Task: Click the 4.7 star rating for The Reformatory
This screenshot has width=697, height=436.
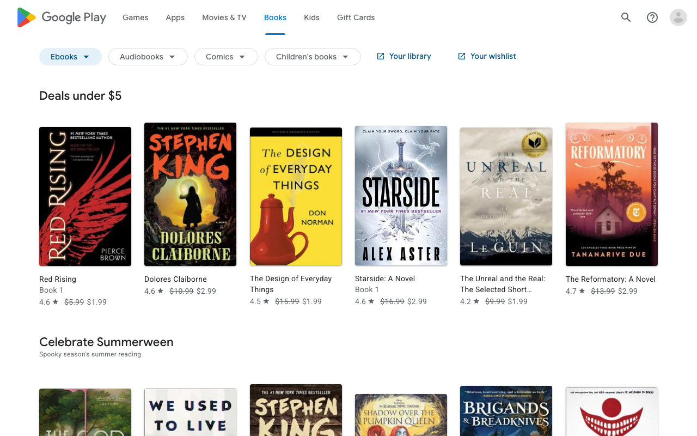Action: click(575, 291)
